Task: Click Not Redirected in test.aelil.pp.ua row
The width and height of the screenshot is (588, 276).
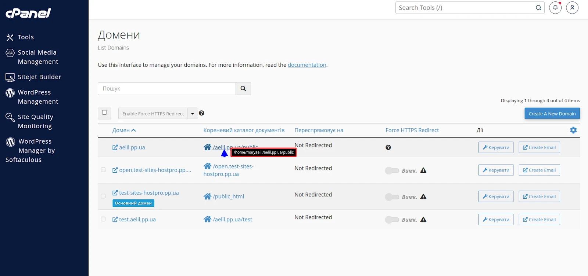Action: [x=313, y=217]
